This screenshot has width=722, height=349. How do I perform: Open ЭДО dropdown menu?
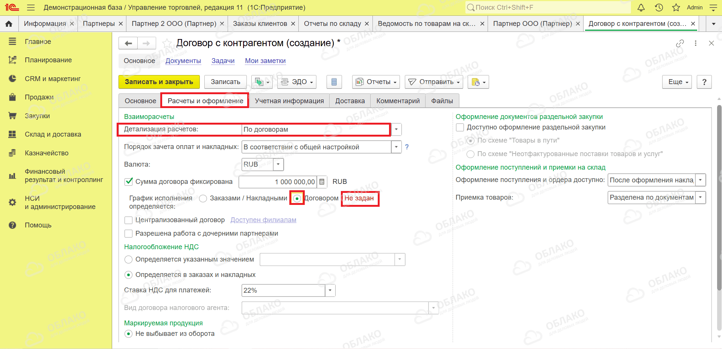pos(297,82)
